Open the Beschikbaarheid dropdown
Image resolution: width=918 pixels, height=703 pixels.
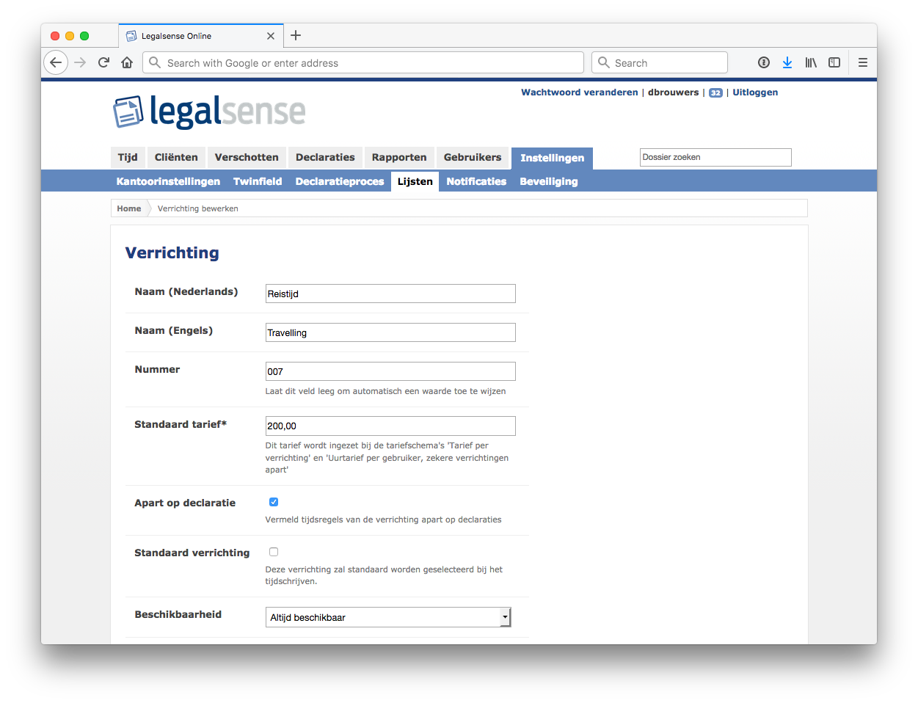(388, 617)
